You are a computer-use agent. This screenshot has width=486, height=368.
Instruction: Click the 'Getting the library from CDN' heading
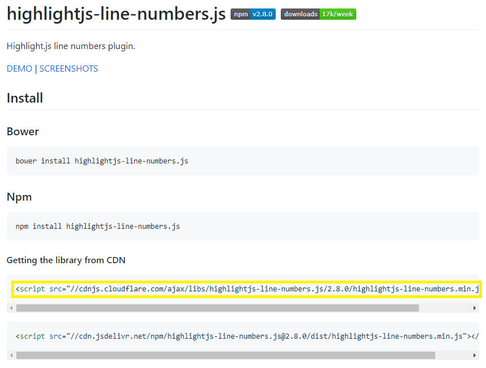(66, 260)
